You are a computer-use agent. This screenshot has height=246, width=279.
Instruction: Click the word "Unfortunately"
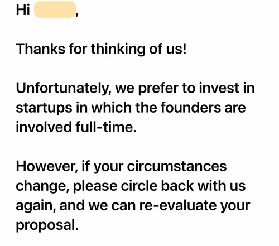coord(62,89)
